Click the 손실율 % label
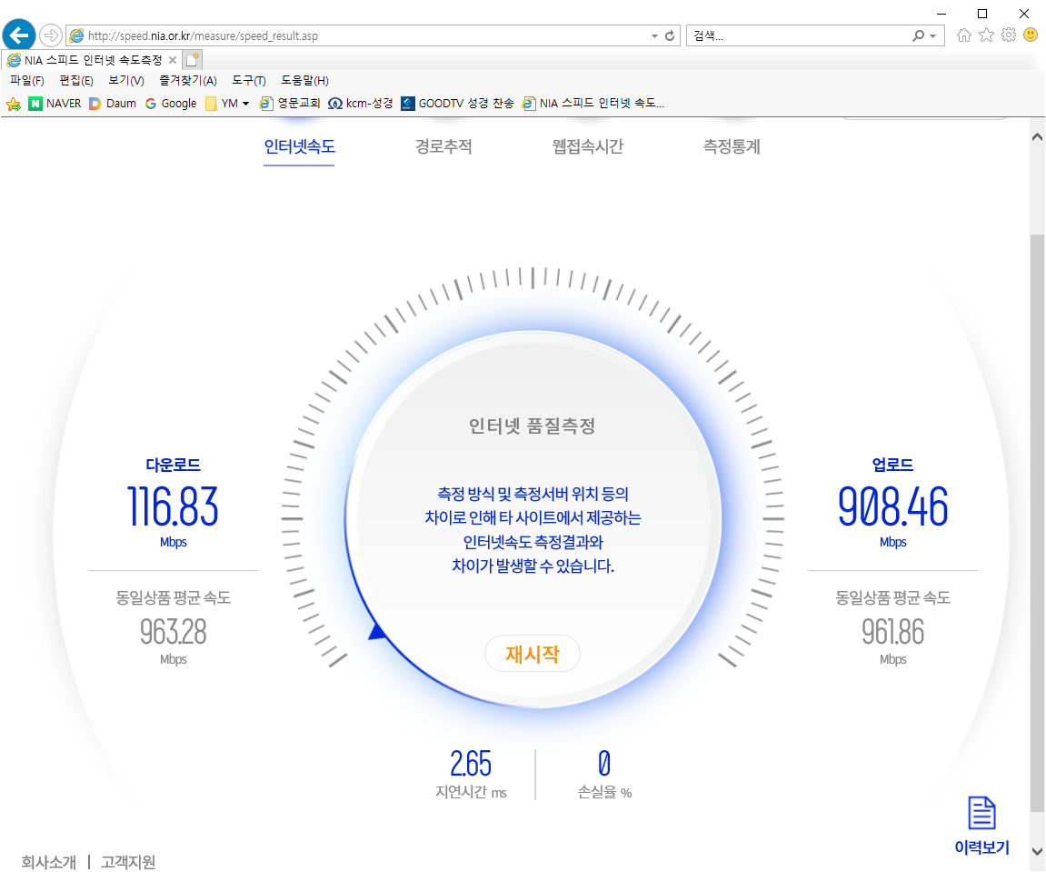 (604, 792)
